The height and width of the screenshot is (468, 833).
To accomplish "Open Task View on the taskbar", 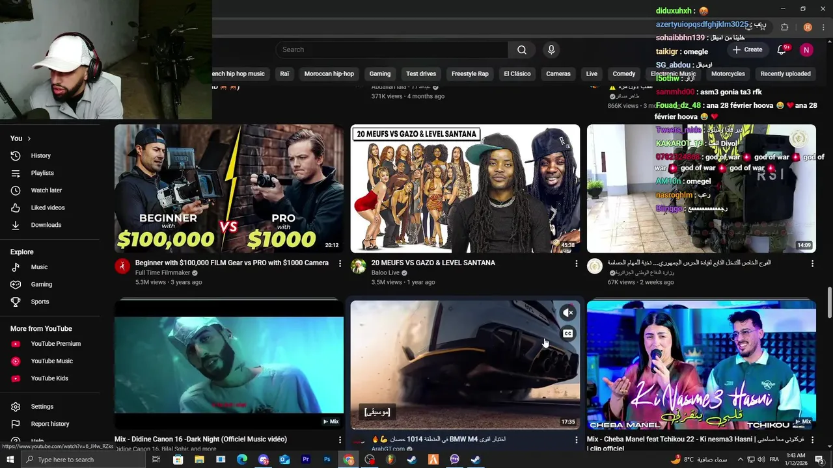I will pyautogui.click(x=156, y=460).
